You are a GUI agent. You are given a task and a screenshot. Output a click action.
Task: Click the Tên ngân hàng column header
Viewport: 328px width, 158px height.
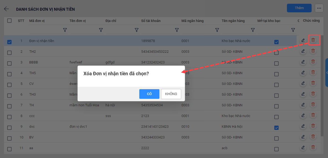(233, 21)
